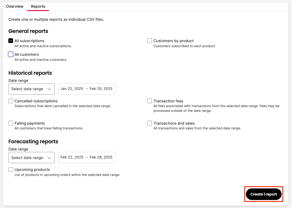
Task: Switch to the Overview tab
Action: click(15, 6)
